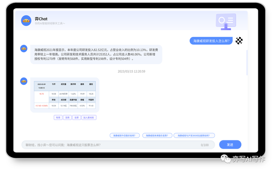
Task: Click the robot avatar beside stock table reply
Action: click(x=24, y=81)
